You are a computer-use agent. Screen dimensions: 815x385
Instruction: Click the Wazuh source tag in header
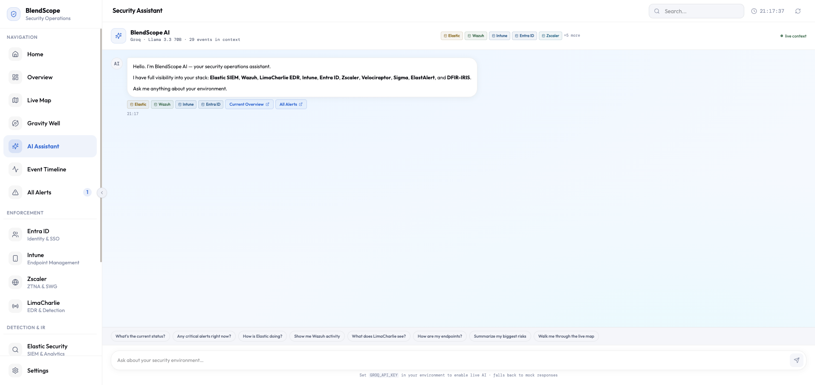click(476, 36)
